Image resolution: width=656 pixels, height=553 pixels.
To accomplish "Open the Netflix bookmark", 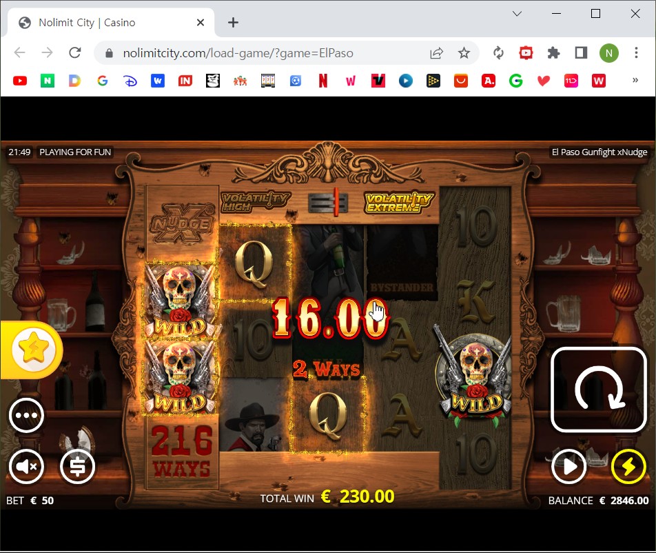I will pos(323,81).
